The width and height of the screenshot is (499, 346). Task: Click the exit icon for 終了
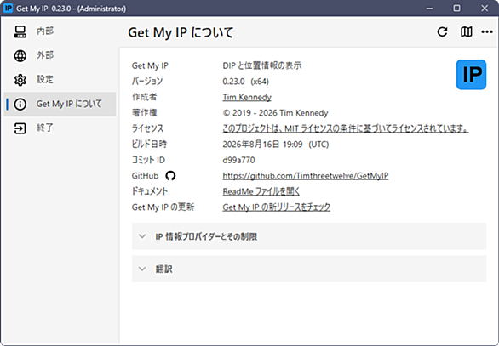click(20, 128)
